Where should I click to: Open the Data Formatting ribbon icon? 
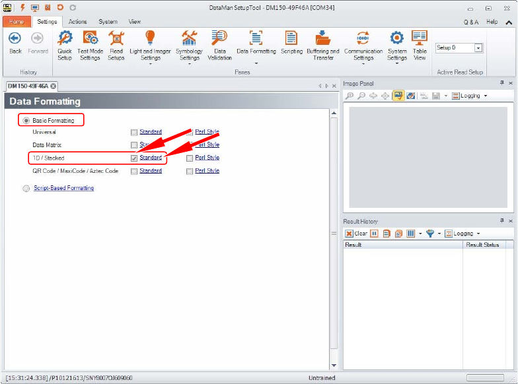256,38
